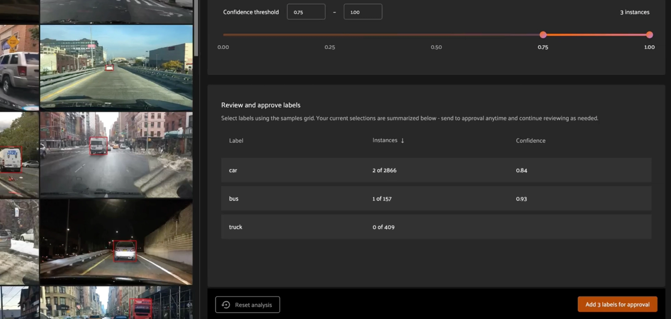Click the right slider handle at 1.00
The width and height of the screenshot is (671, 319).
click(x=650, y=35)
